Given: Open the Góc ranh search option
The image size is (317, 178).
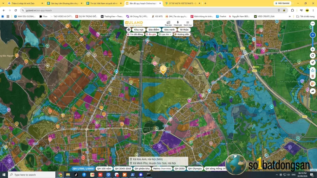Looking at the screenshot, I should [x=169, y=30].
